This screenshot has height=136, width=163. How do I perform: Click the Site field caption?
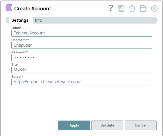tap(15, 64)
